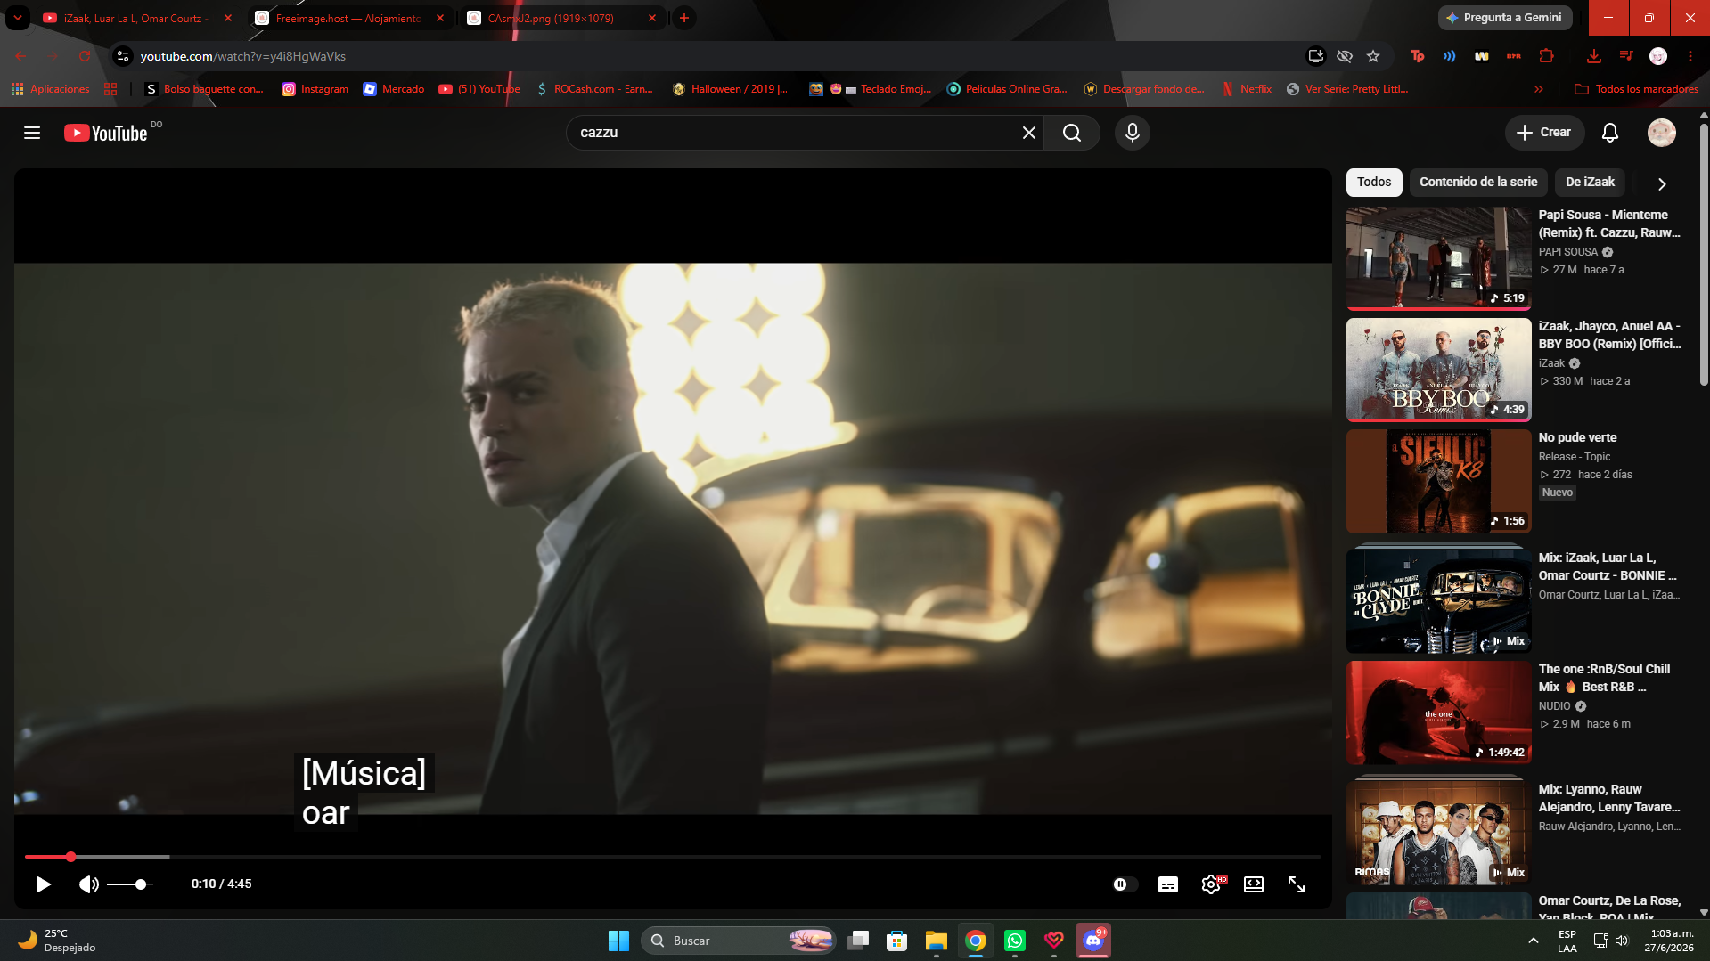Clear the search text with X icon
The width and height of the screenshot is (1710, 961).
[1028, 133]
